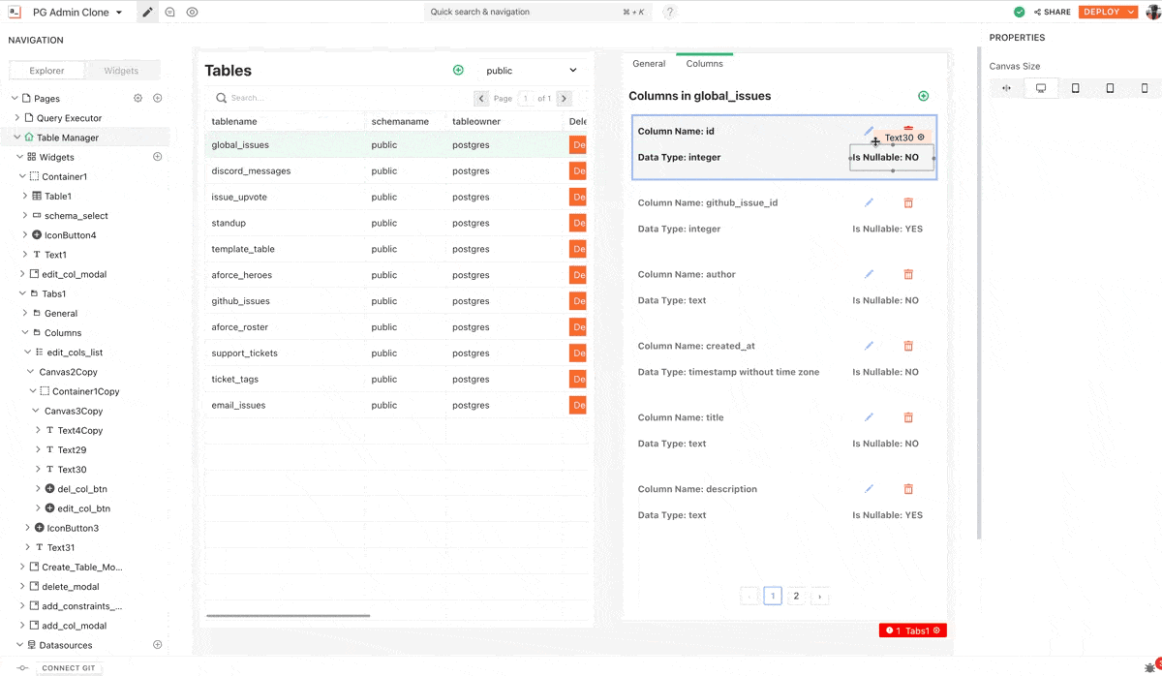Open the public schema dropdown
The height and width of the screenshot is (676, 1162).
(531, 71)
